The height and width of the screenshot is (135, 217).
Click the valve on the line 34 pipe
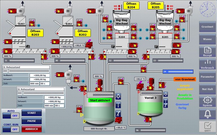click(144, 69)
